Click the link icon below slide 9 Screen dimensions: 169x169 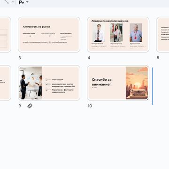coord(30,106)
